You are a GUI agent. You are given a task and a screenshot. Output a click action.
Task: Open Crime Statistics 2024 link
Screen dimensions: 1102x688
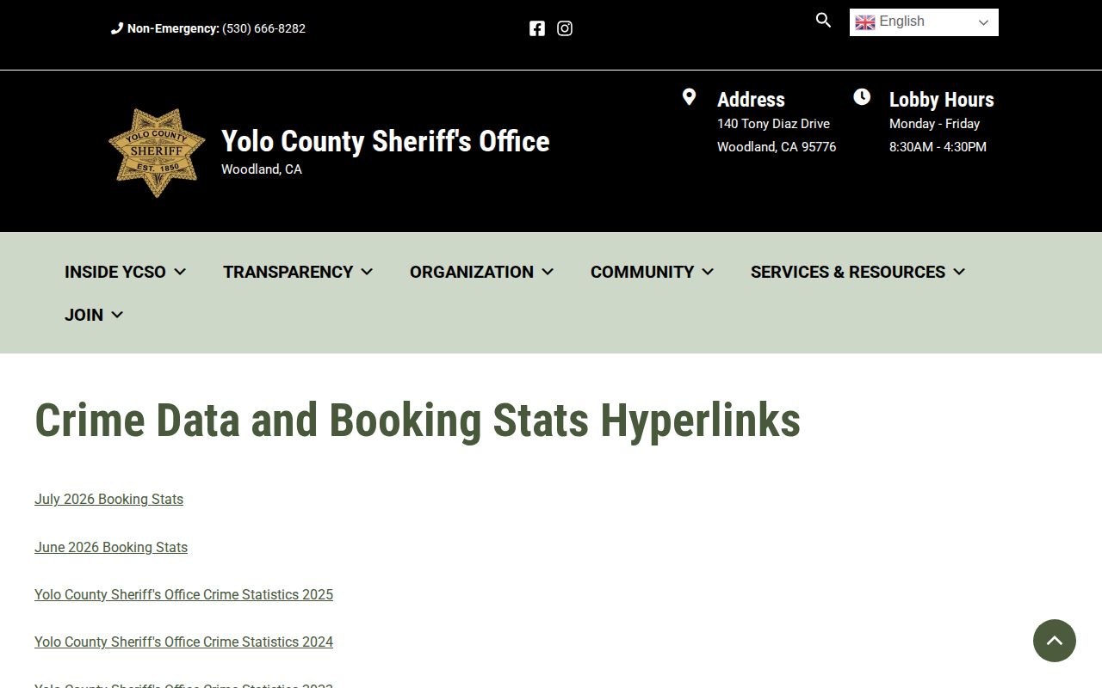[x=183, y=642]
